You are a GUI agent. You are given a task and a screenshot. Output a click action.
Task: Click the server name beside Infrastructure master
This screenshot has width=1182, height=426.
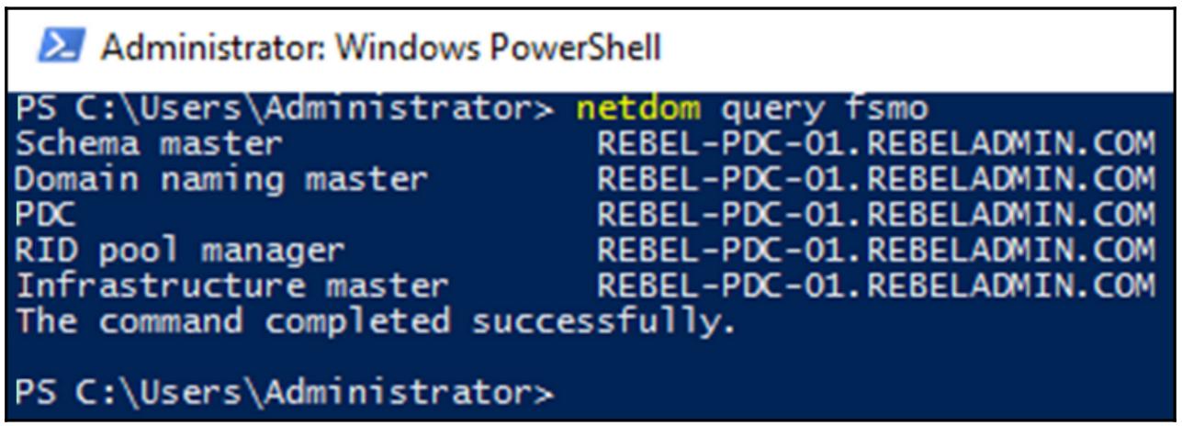pyautogui.click(x=874, y=285)
